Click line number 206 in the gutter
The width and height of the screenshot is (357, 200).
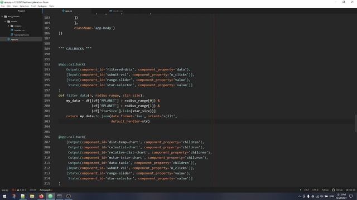click(47, 137)
